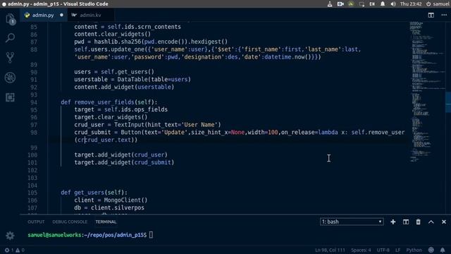The height and width of the screenshot is (254, 451).
Task: Split the terminal panel
Action: click(406, 222)
